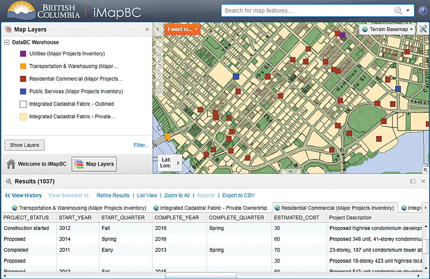
Task: Click the Show Layers button
Action: point(25,145)
